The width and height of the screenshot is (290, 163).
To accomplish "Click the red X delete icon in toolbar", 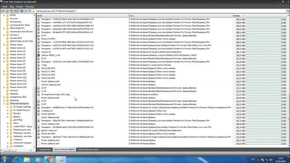I will point(3,11).
